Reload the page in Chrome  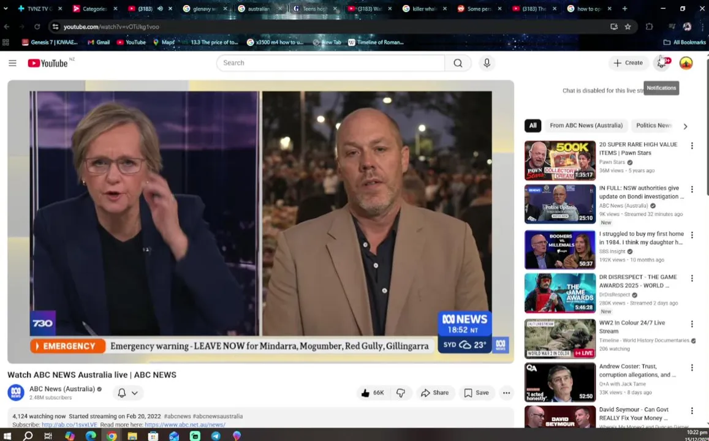click(37, 27)
